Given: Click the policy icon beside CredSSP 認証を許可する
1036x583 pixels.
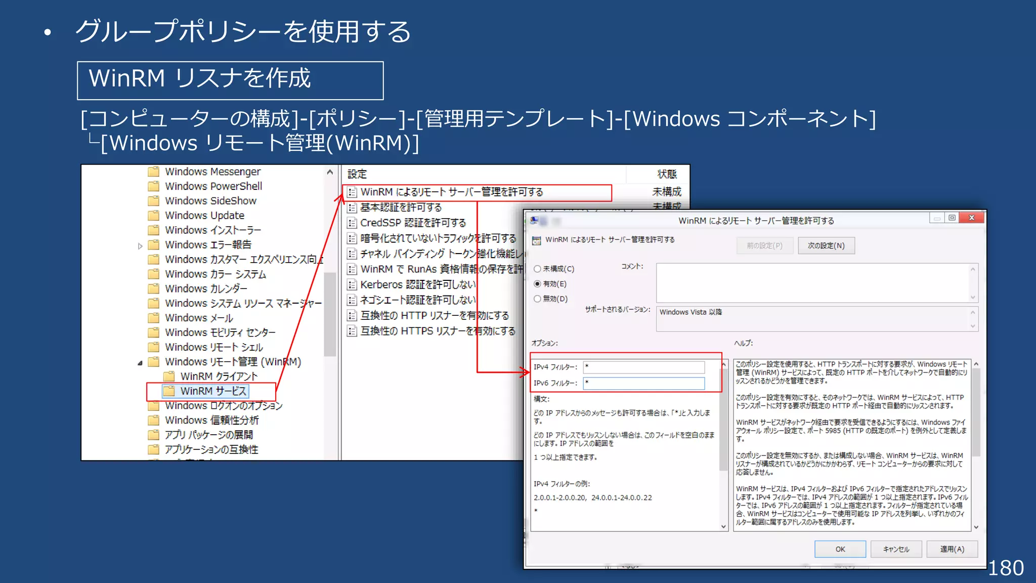Looking at the screenshot, I should tap(352, 223).
